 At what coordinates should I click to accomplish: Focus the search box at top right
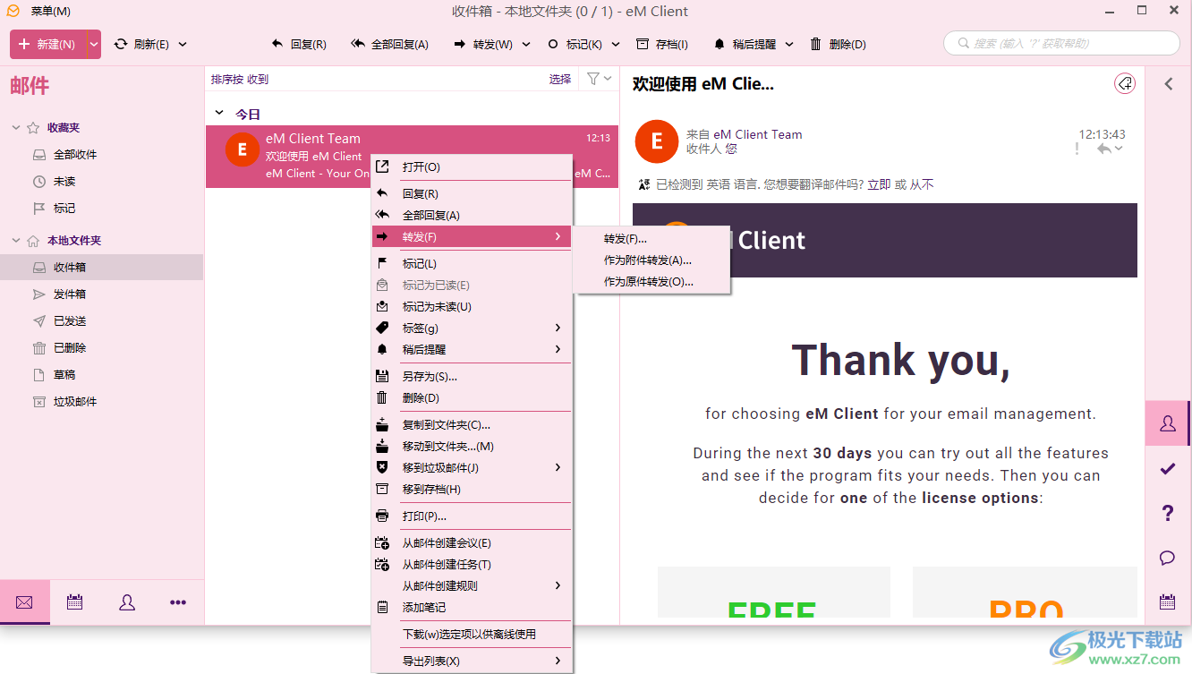pyautogui.click(x=1061, y=43)
